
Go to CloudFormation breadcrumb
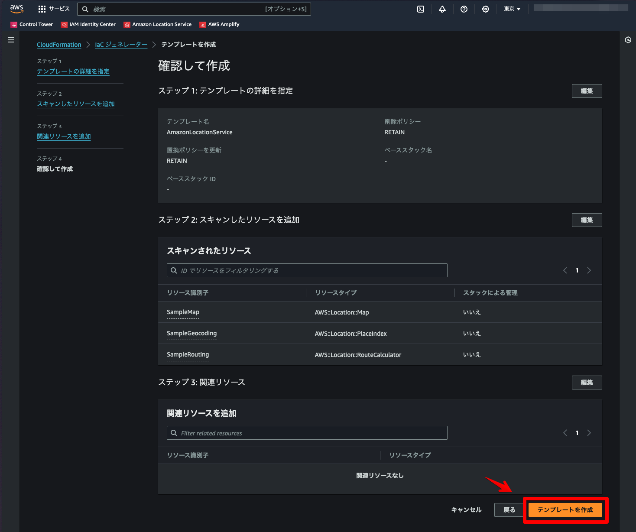[x=59, y=45]
